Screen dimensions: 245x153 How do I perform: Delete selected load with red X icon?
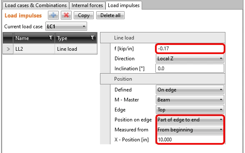(66, 15)
